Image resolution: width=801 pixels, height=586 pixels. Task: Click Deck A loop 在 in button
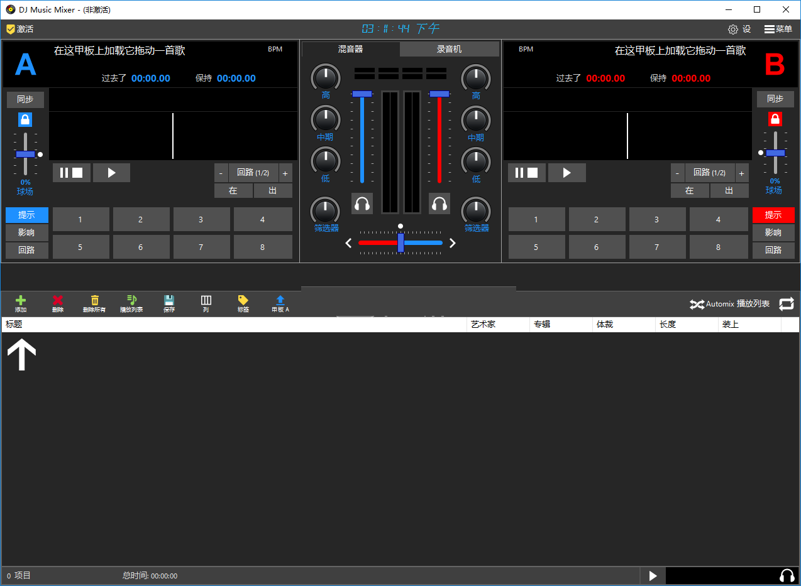(233, 191)
